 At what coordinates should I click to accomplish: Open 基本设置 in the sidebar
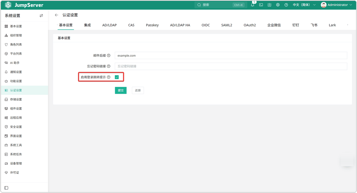click(x=24, y=26)
